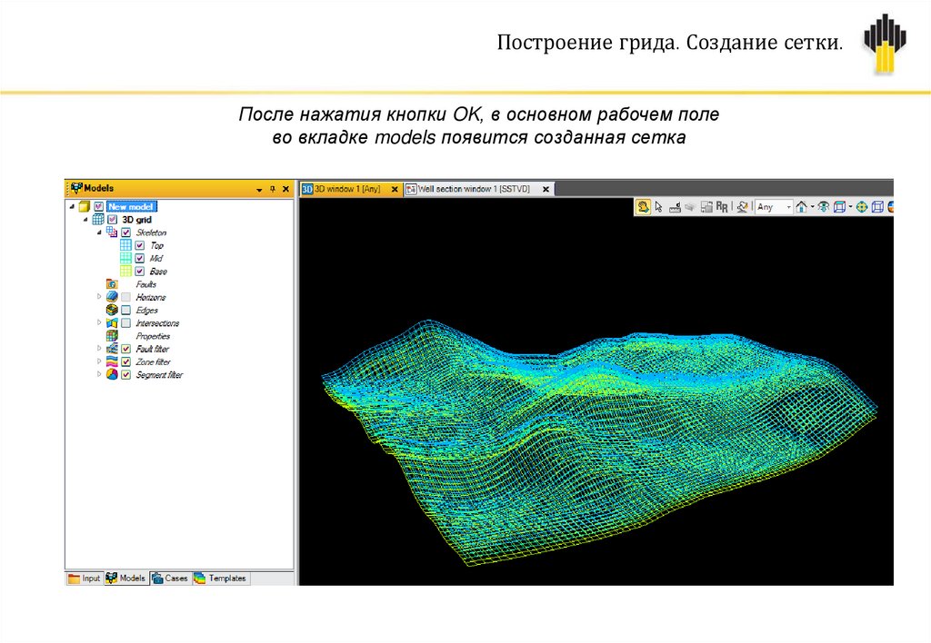Toggle the Zone filter checkbox
Viewport: 931px width, 643px height.
125,361
